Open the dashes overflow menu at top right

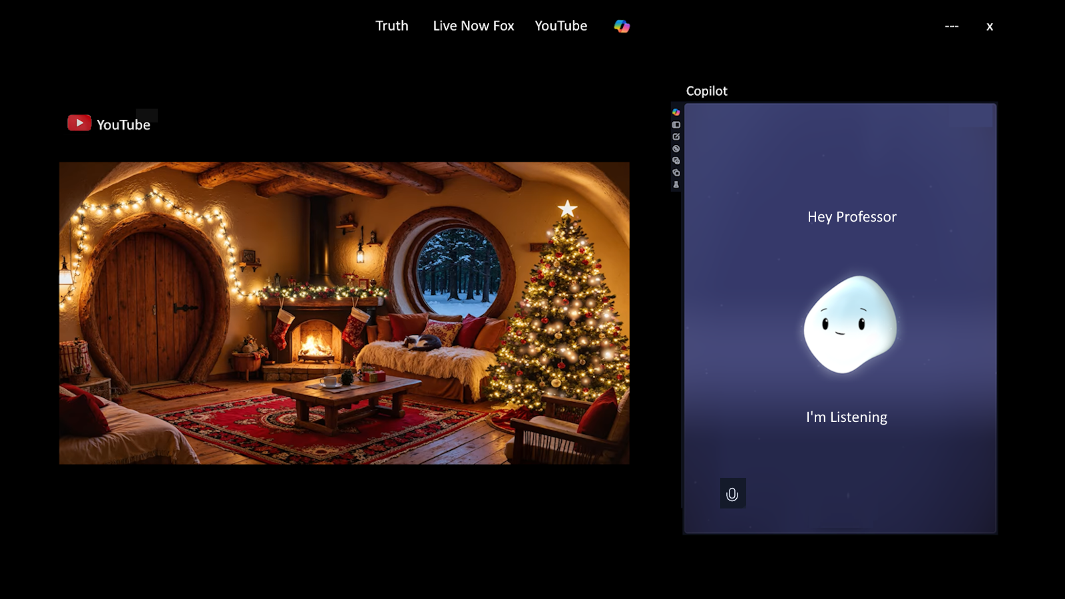pyautogui.click(x=951, y=26)
